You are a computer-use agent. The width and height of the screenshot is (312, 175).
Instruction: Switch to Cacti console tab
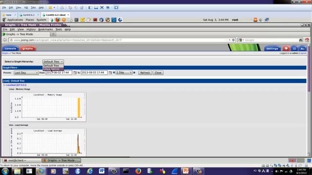pos(10,49)
